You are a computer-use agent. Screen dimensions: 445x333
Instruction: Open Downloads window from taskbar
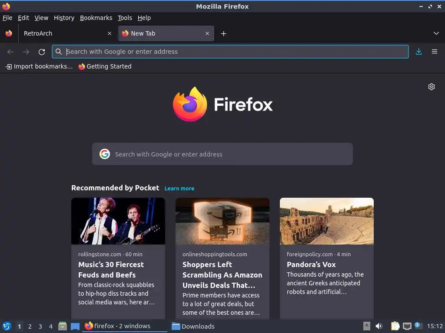click(x=193, y=326)
